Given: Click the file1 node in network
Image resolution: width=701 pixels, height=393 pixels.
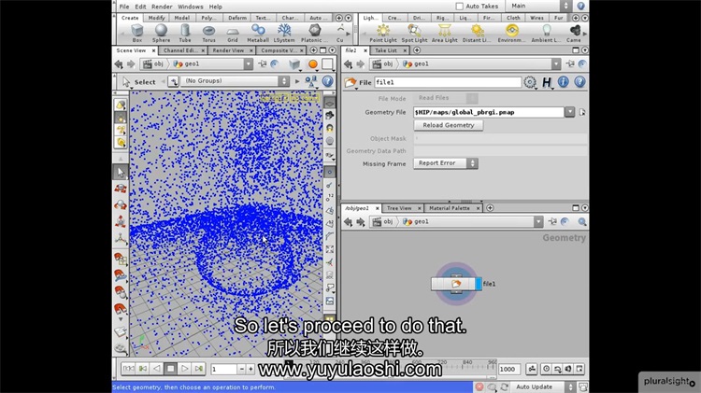Looking at the screenshot, I should click(457, 284).
